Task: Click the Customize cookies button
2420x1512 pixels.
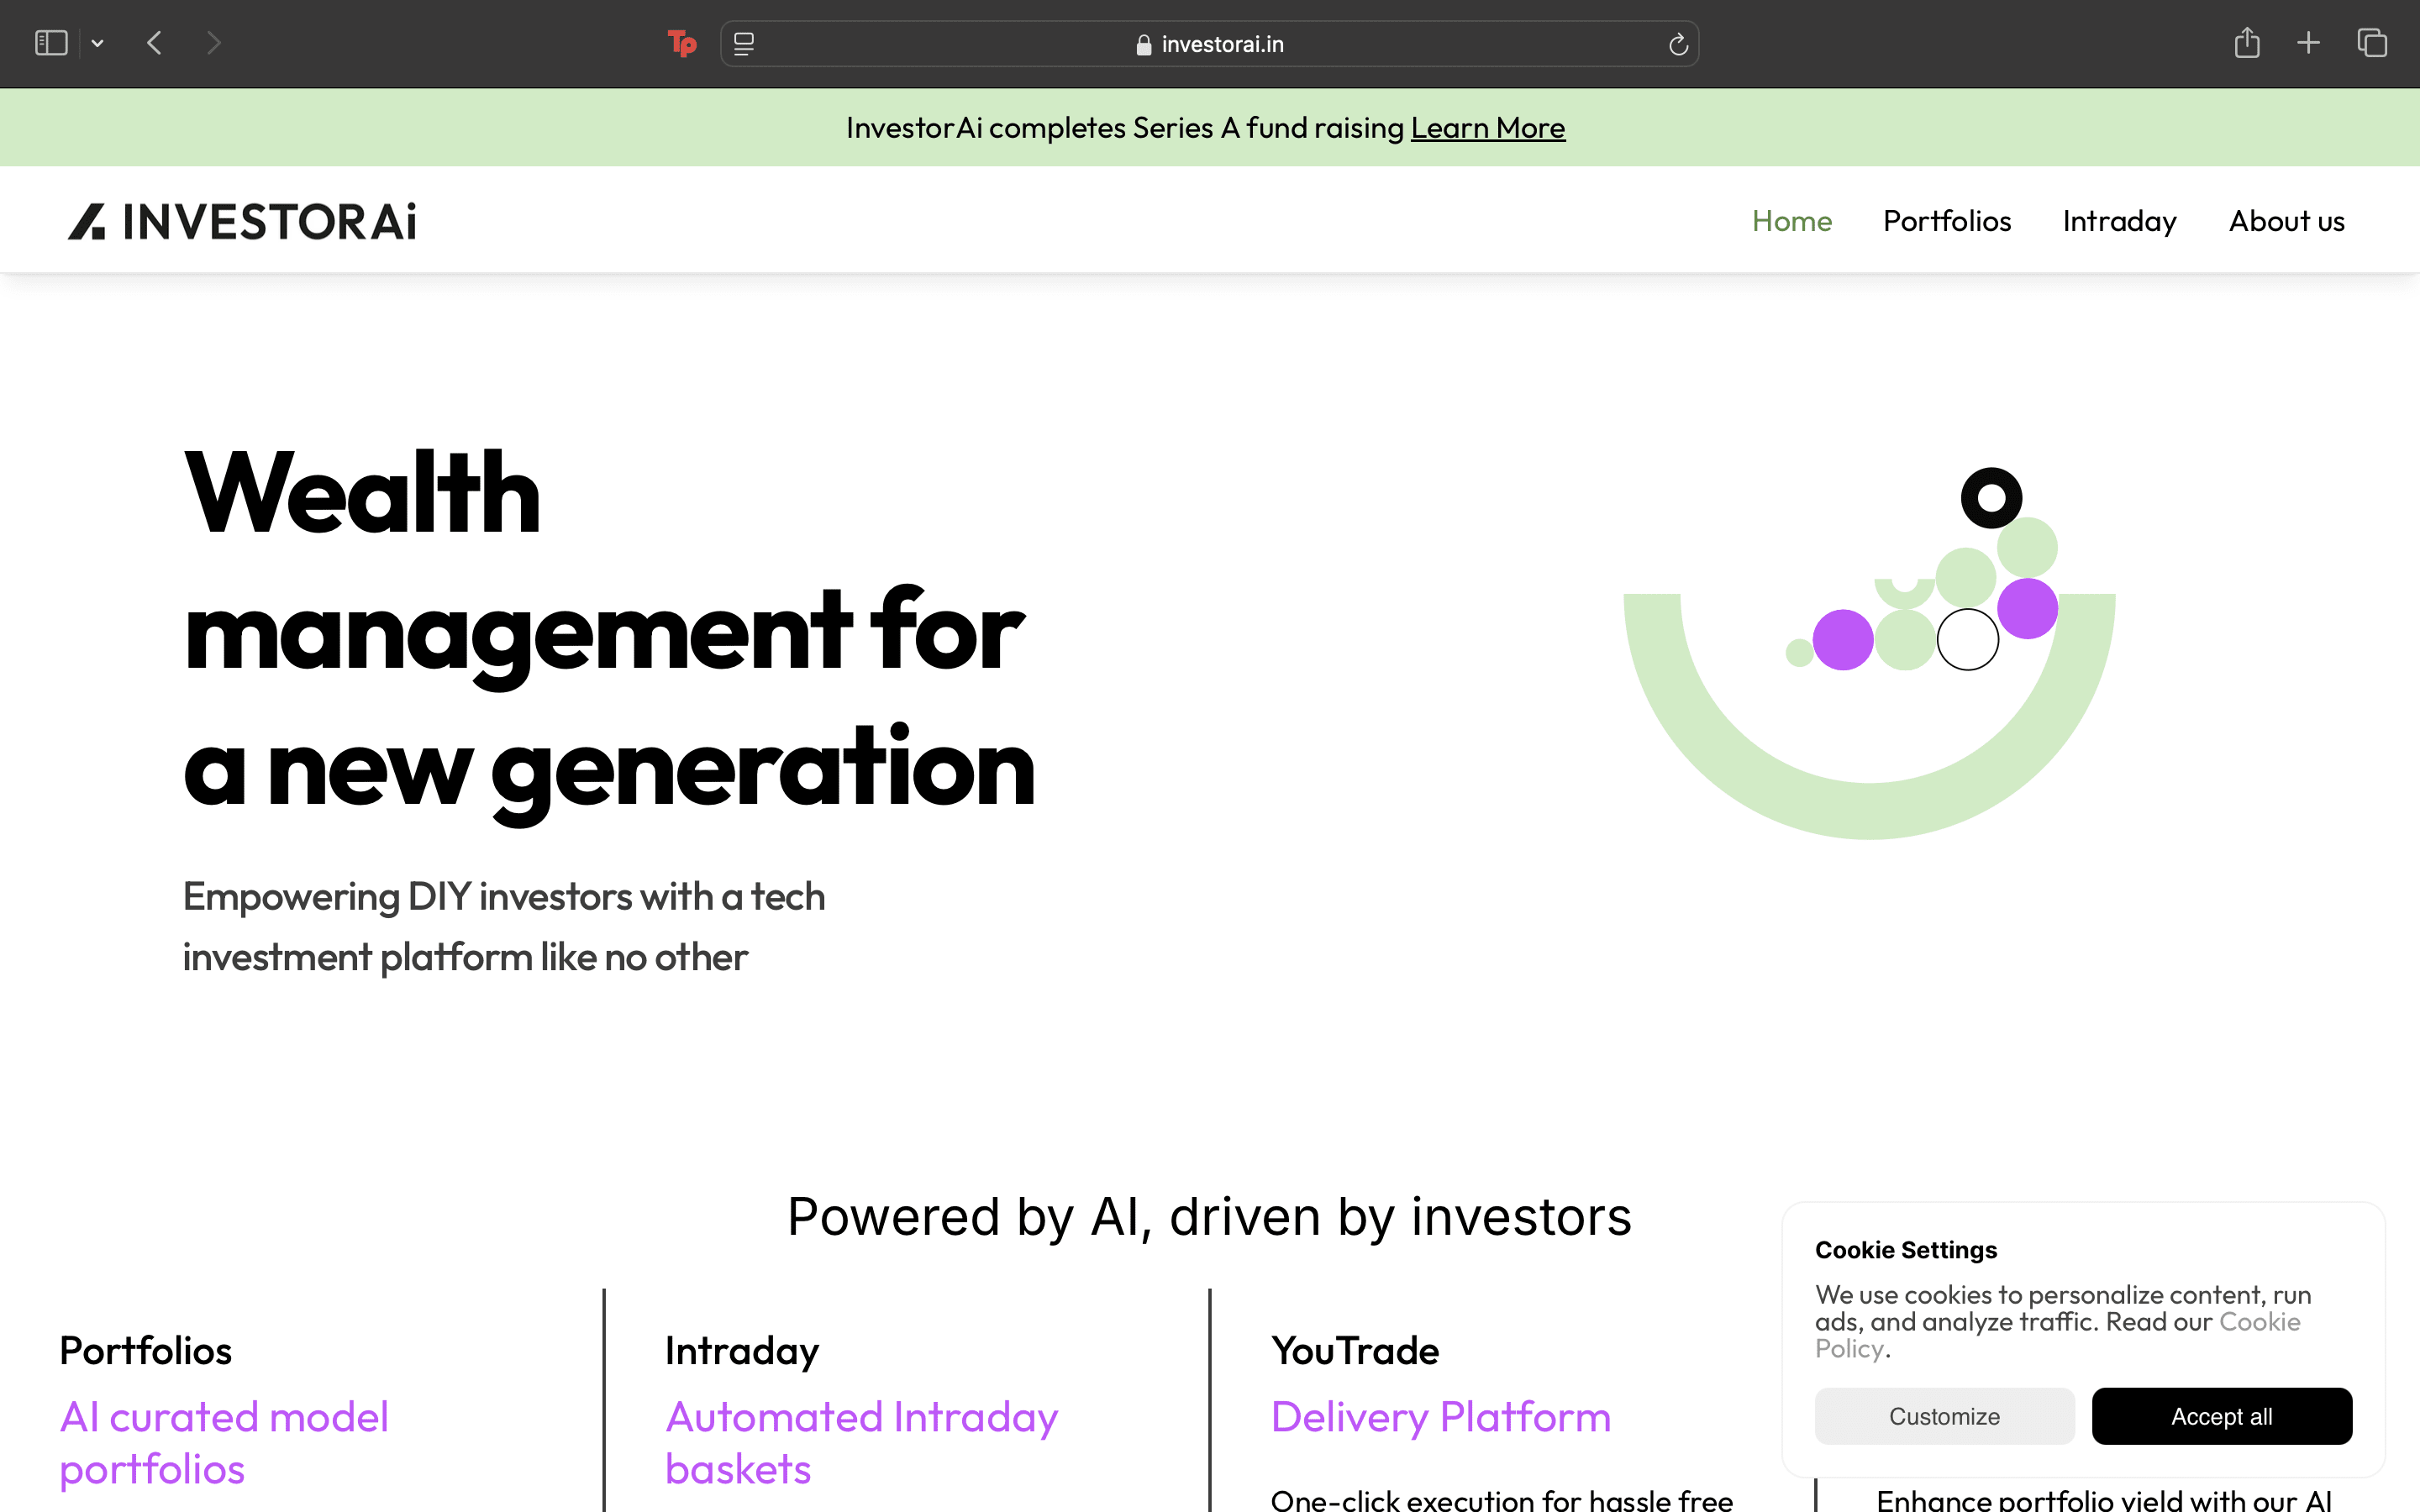Action: click(1944, 1416)
